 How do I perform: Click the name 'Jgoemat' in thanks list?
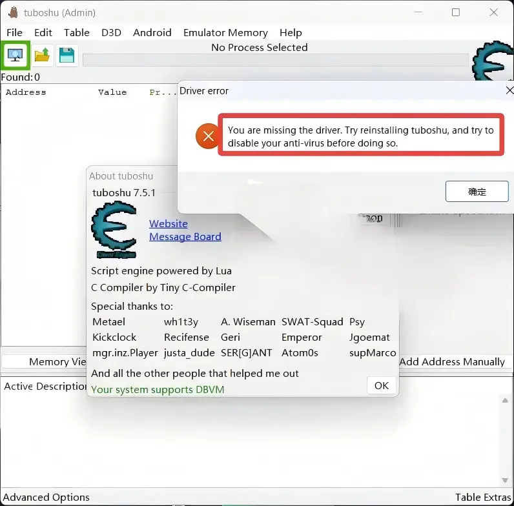pyautogui.click(x=369, y=338)
